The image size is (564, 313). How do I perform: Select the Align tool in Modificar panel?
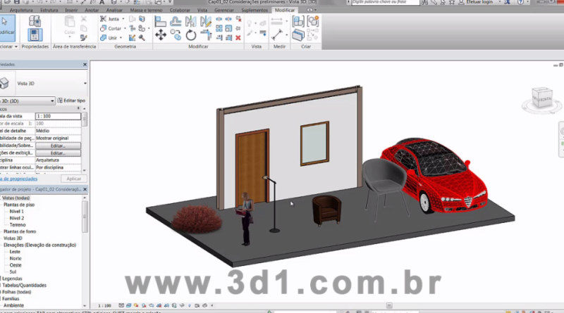pyautogui.click(x=160, y=22)
